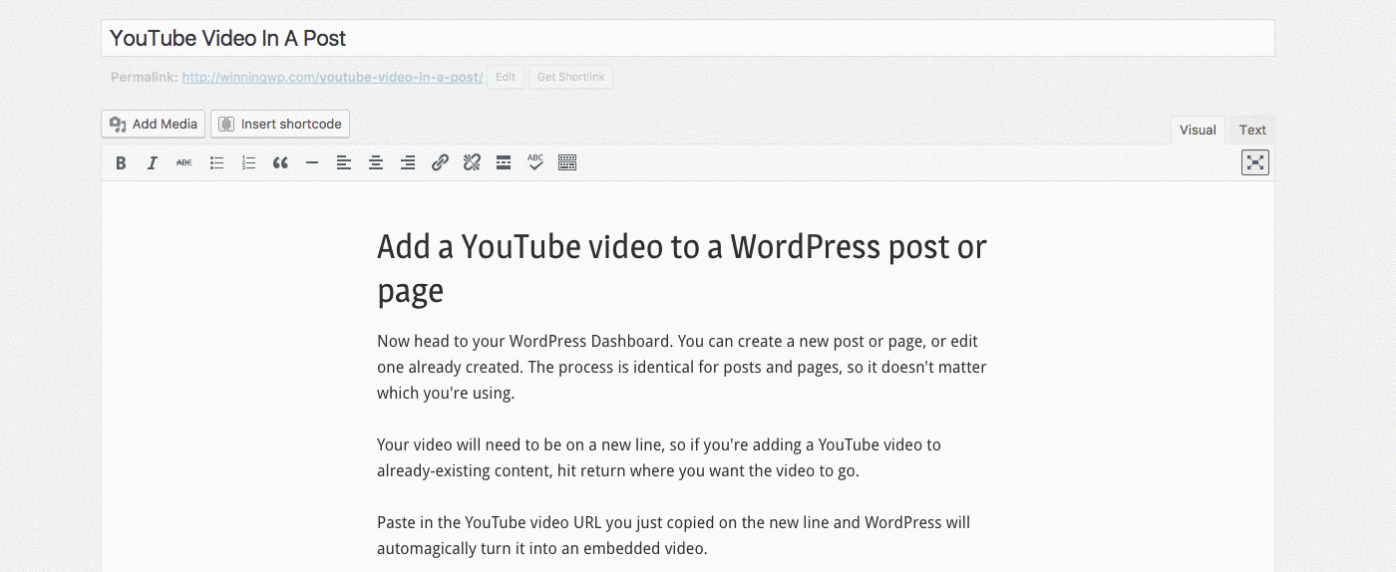Viewport: 1396px width, 572px height.
Task: Click the Get Shortlink button
Action: [570, 78]
